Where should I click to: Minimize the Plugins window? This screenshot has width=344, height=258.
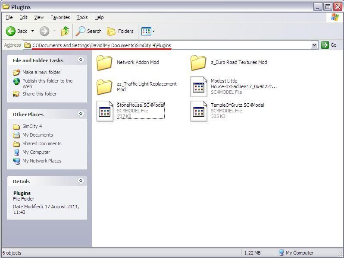tap(317, 7)
